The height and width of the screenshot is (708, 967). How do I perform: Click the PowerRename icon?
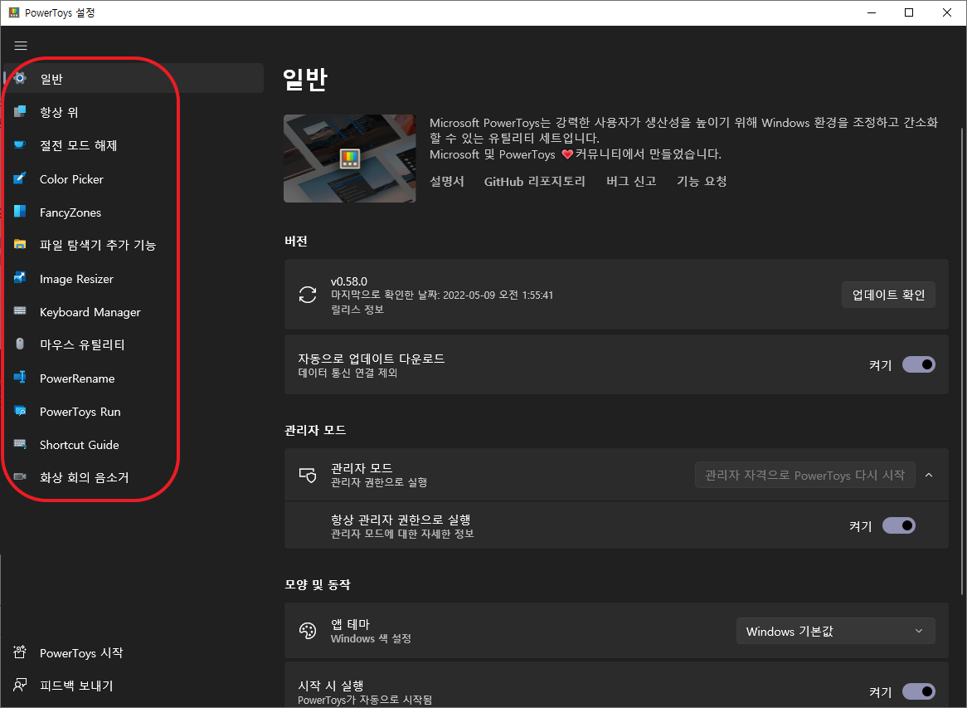20,377
